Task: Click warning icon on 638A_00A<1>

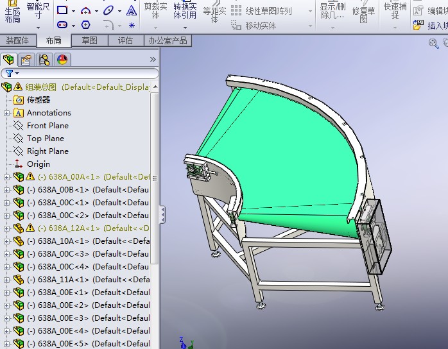Action: pyautogui.click(x=30, y=176)
